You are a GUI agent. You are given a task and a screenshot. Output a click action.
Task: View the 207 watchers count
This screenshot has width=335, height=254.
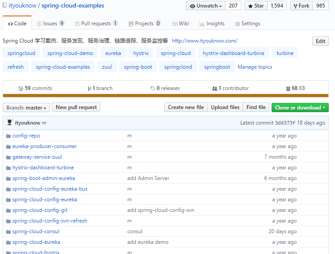click(233, 6)
